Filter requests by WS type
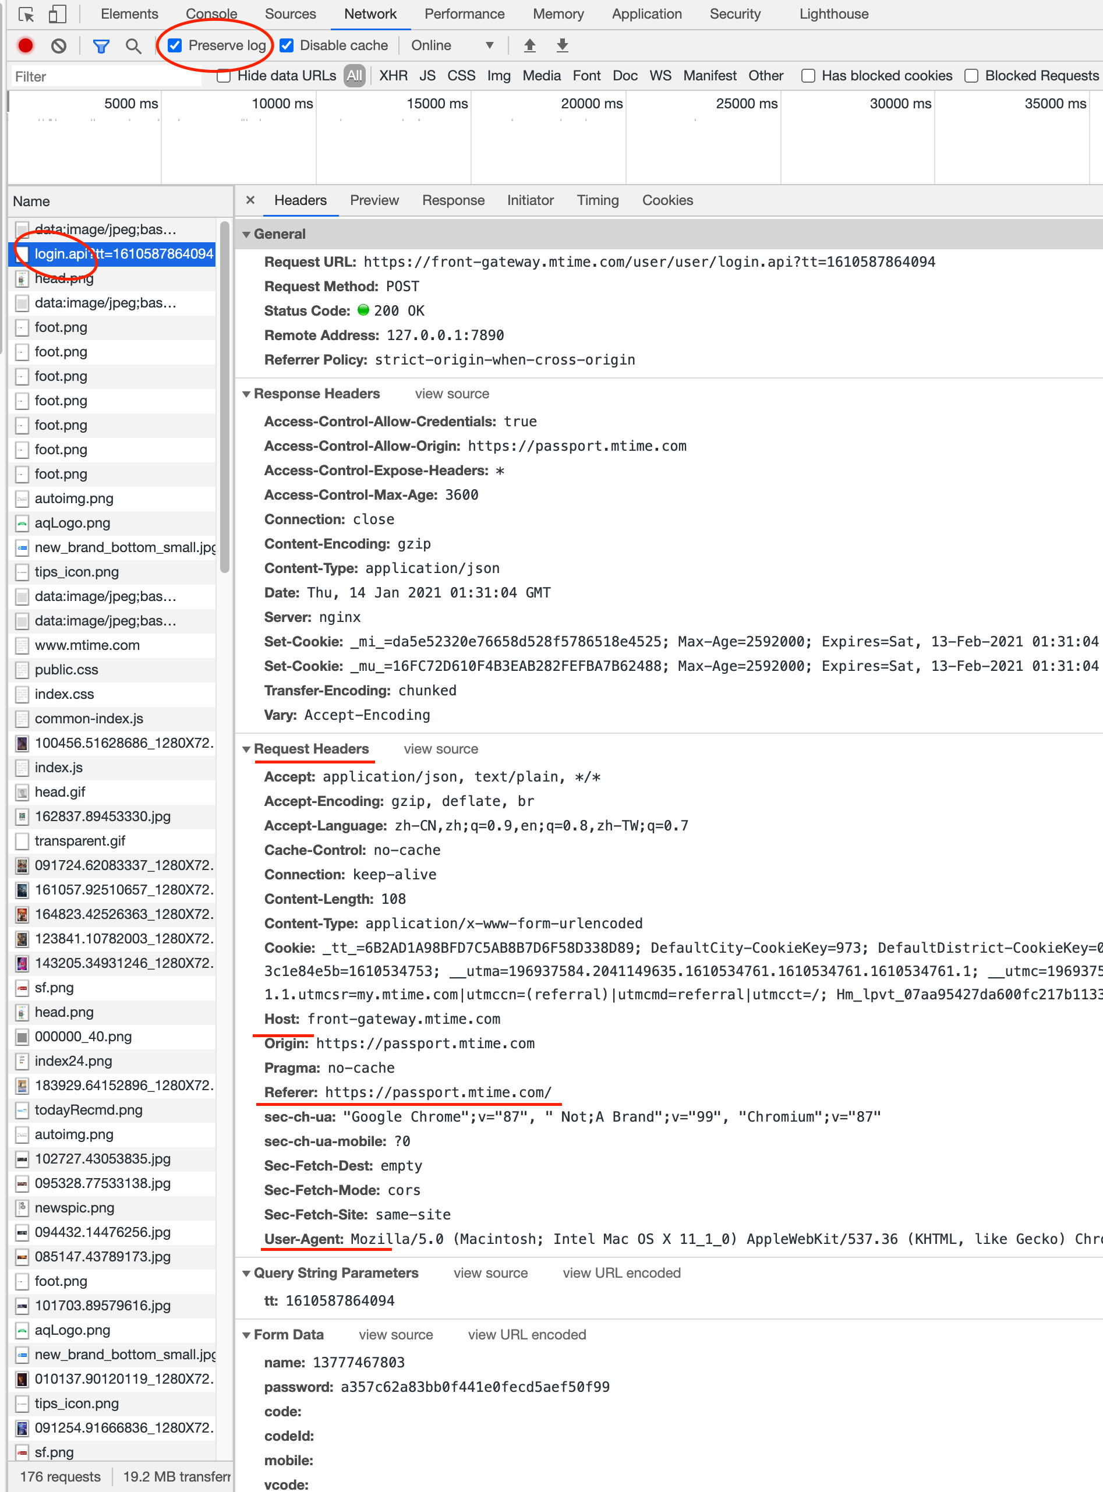Image resolution: width=1103 pixels, height=1492 pixels. 660,76
